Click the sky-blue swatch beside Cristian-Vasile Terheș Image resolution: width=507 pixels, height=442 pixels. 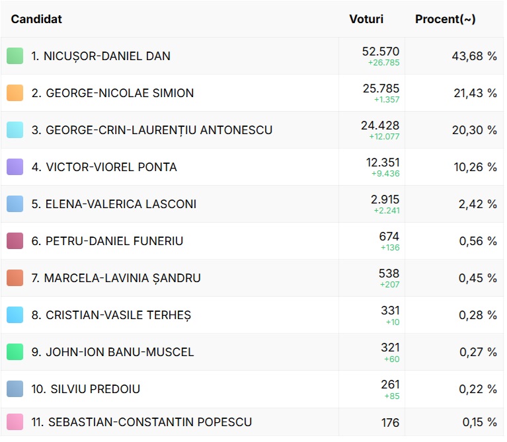click(15, 315)
